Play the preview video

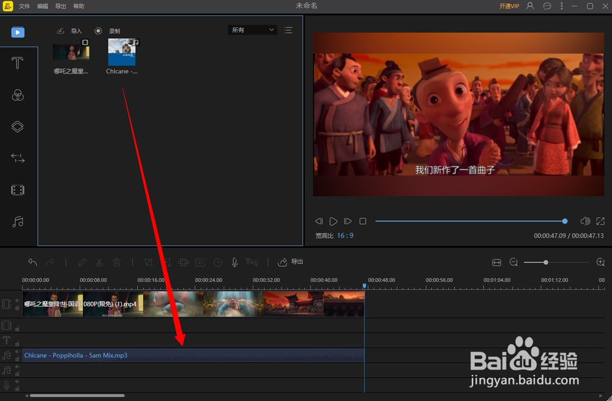334,222
